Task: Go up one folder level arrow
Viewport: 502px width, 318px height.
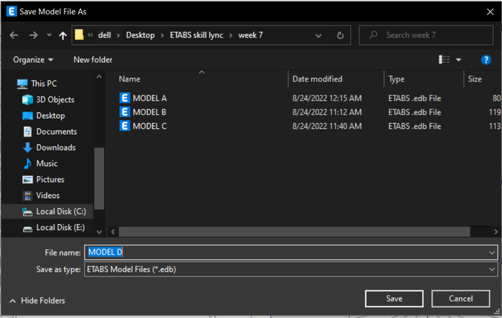Action: pyautogui.click(x=63, y=35)
